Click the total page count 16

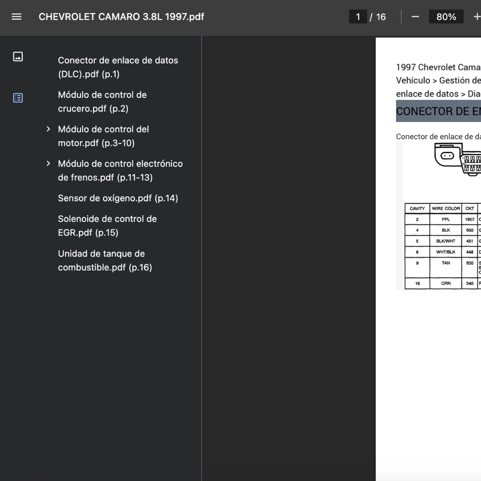(381, 17)
